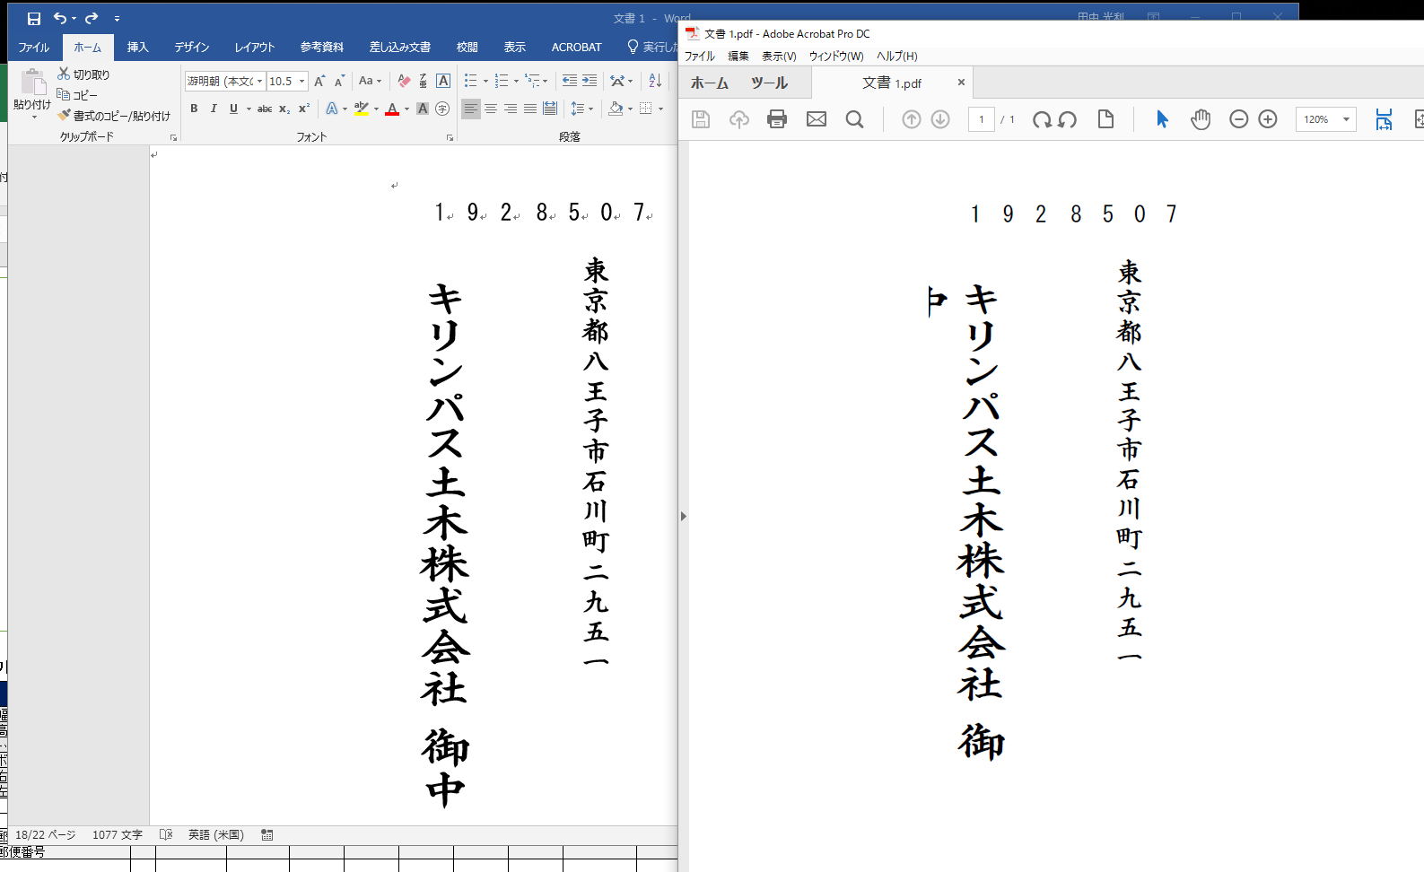Screen dimensions: 1424x872
Task: Print the PDF with printer icon
Action: point(777,119)
